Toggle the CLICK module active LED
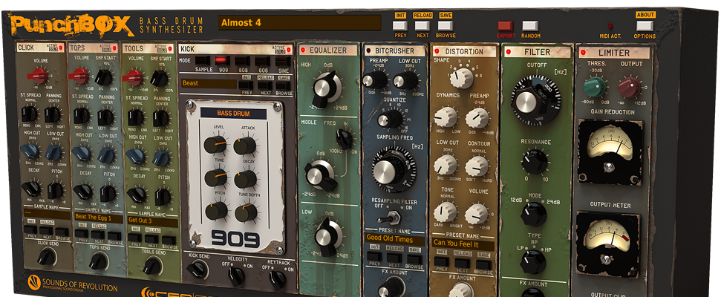 (61, 48)
